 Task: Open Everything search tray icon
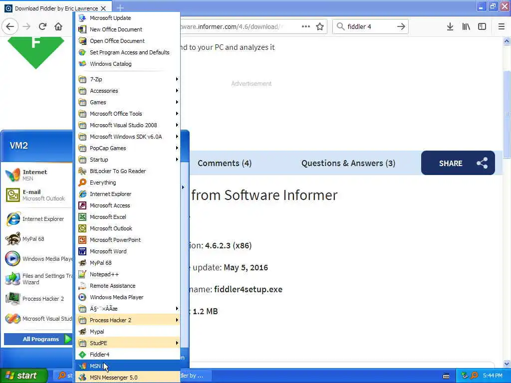[475, 376]
